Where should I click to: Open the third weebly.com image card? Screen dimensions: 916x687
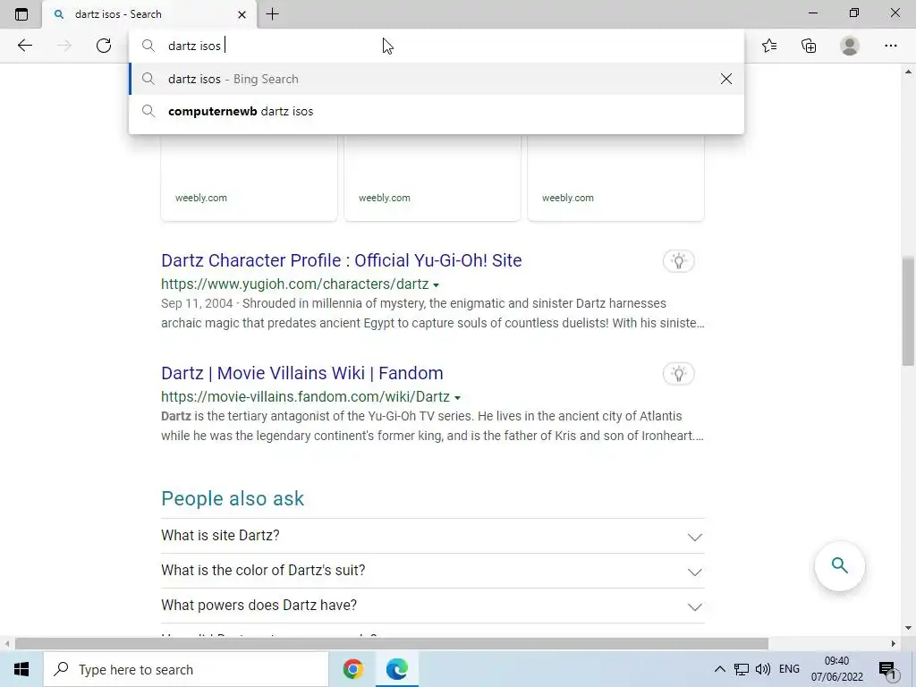click(615, 178)
